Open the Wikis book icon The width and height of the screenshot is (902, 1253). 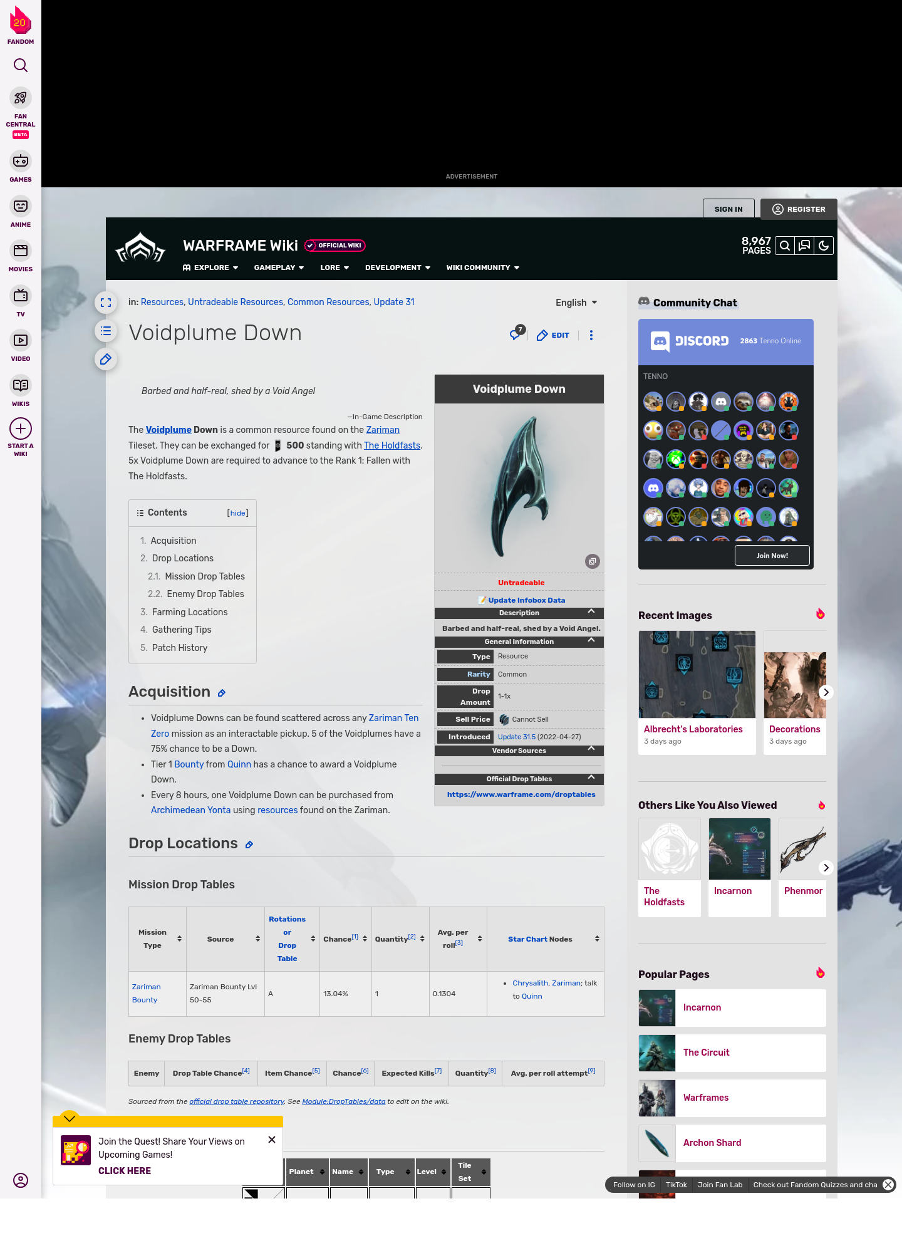[x=21, y=385]
